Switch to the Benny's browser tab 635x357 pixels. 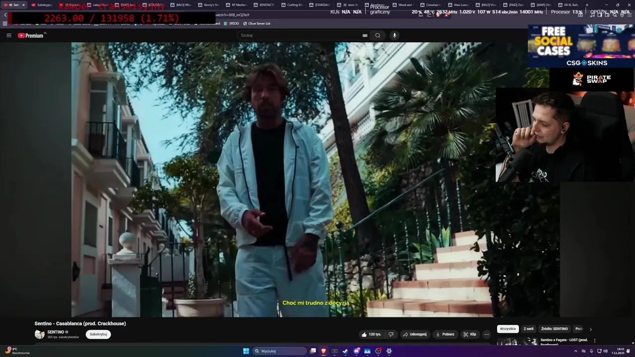(x=209, y=4)
